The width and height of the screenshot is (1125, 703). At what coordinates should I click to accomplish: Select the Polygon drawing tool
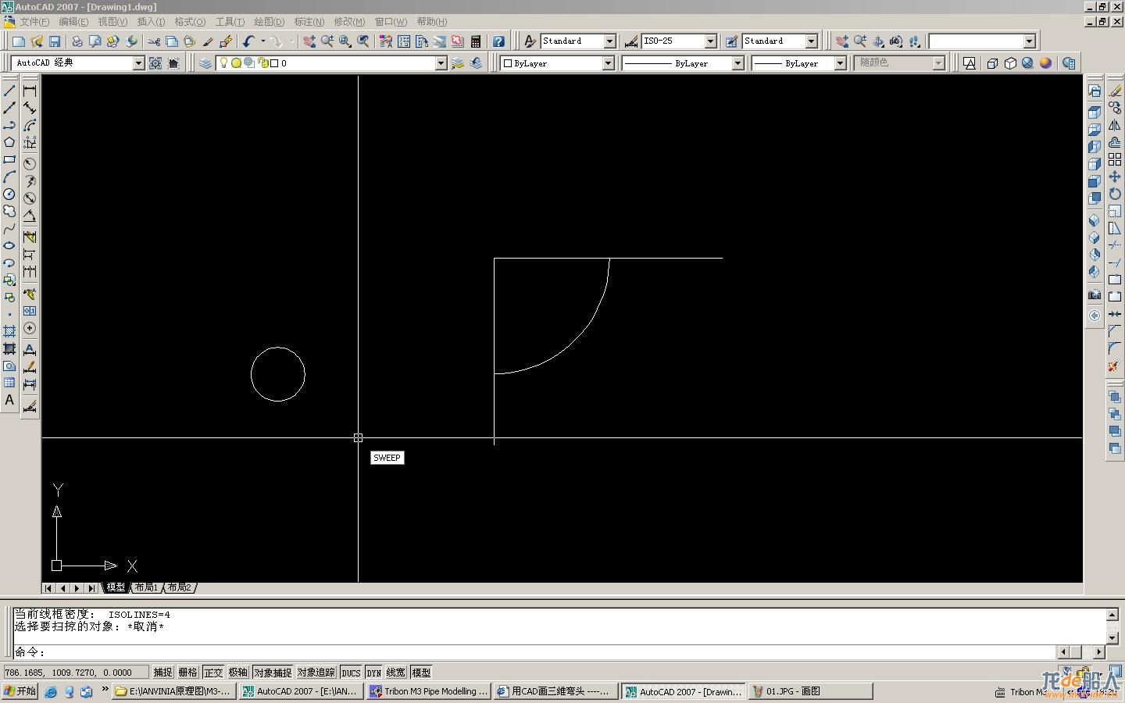pos(9,142)
